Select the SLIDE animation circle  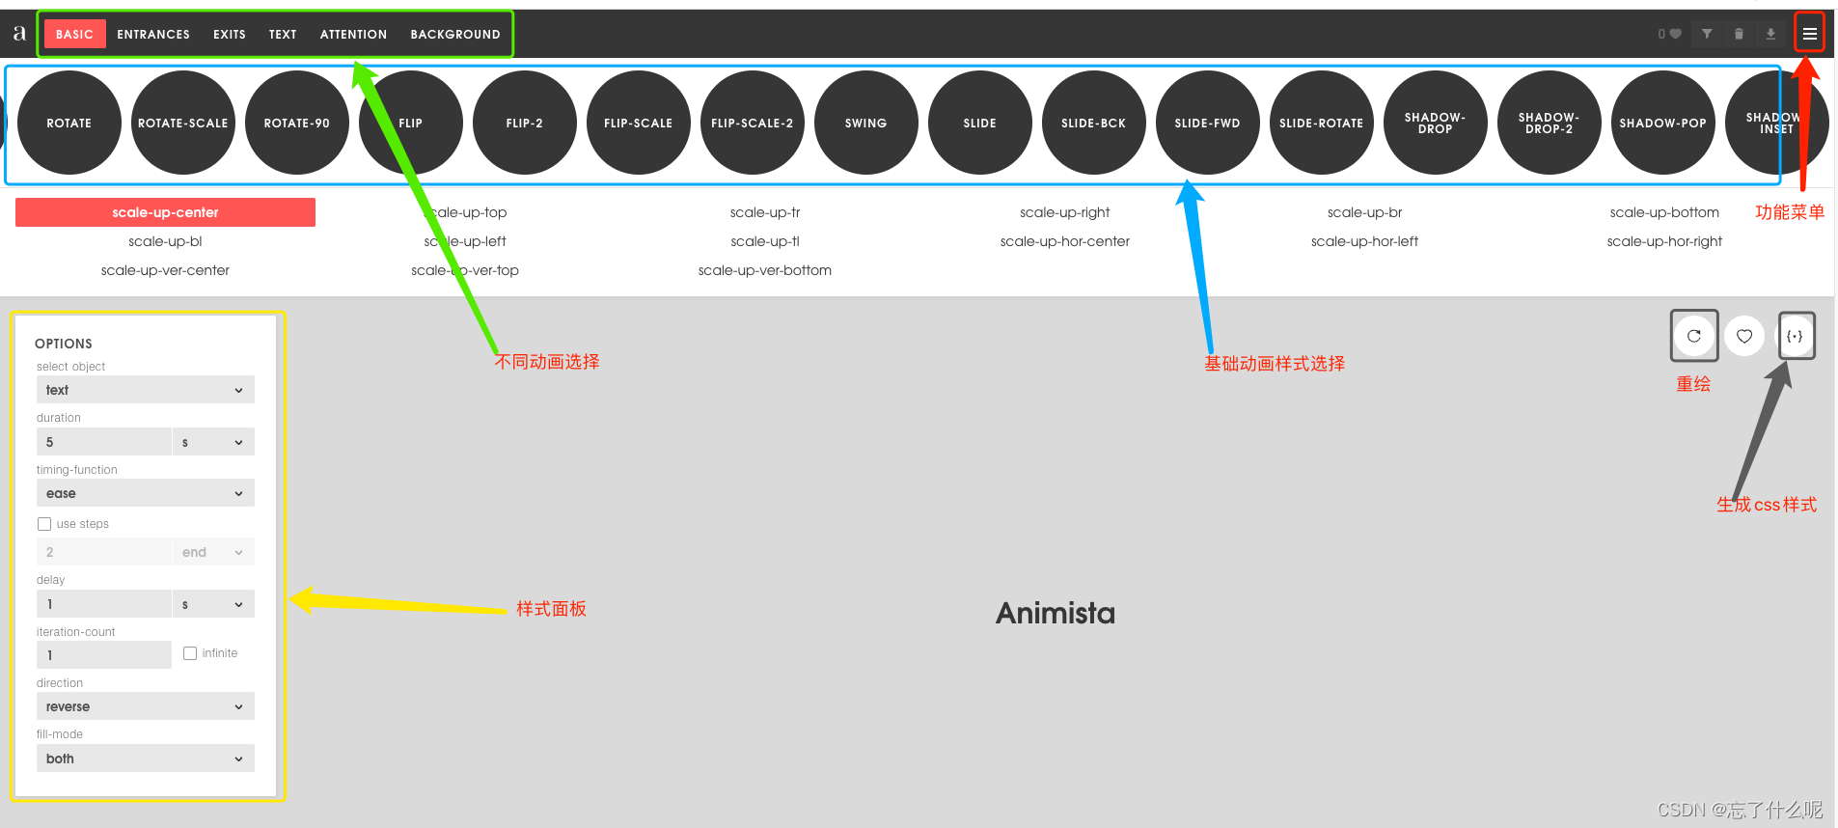tap(980, 123)
